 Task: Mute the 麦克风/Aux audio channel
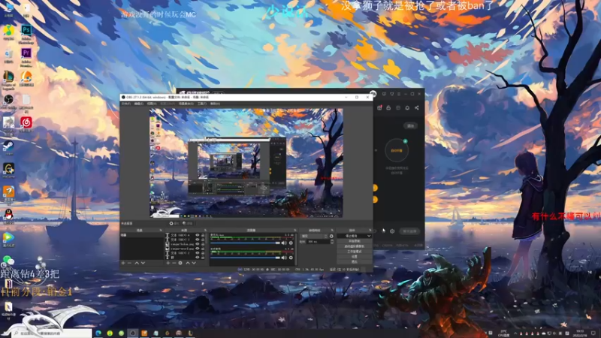[284, 243]
